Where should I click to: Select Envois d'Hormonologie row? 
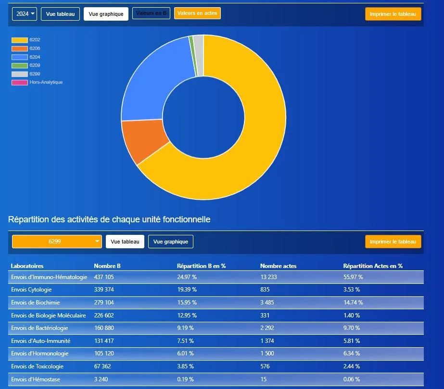tap(216, 353)
